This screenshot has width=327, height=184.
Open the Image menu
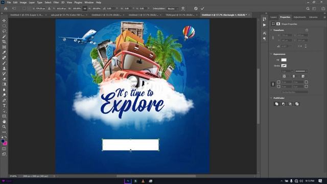coord(23,3)
